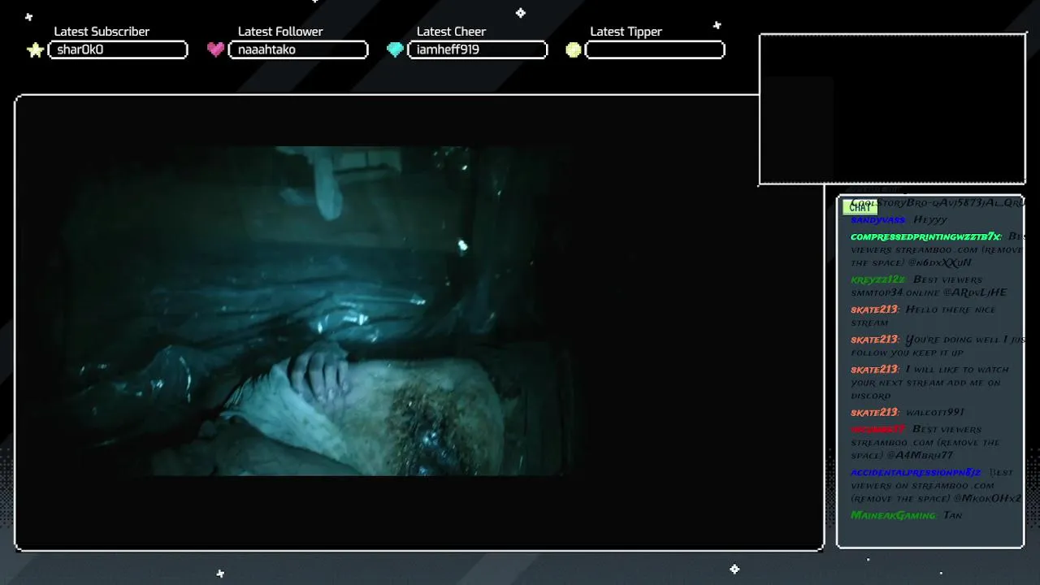Click the Latest Follower label
Screen dimensions: 1040x585
(280, 32)
